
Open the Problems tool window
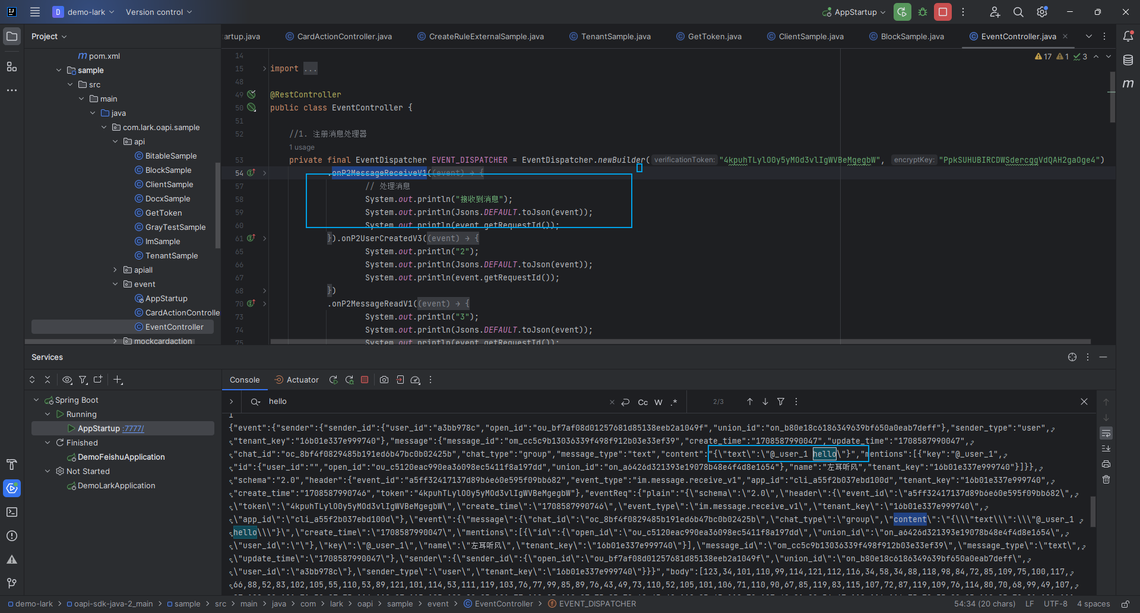(12, 536)
